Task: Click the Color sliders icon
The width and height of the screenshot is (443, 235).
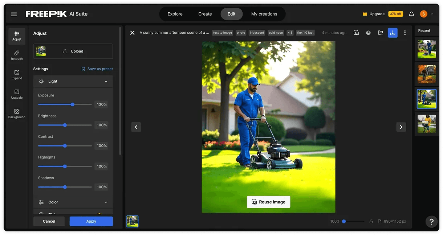Action: 41,202
